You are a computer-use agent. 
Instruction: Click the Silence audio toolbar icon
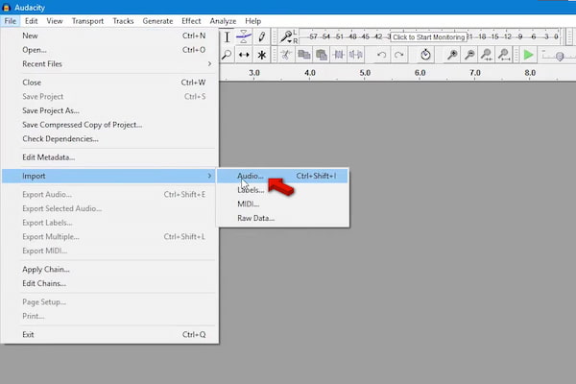click(x=356, y=55)
